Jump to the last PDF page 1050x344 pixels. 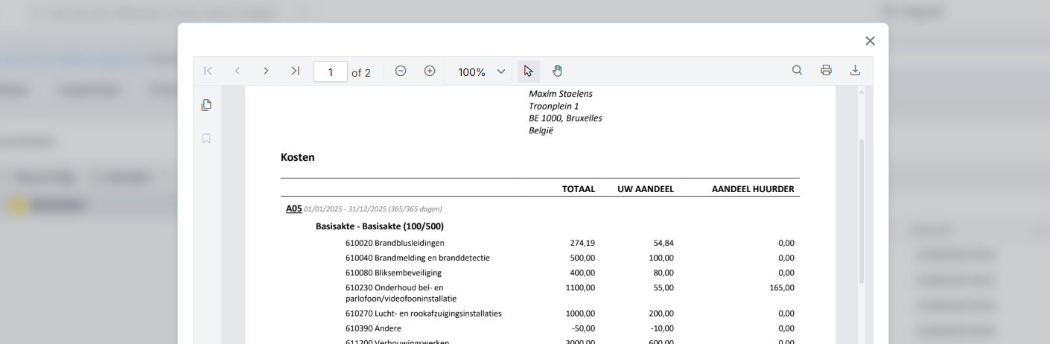(295, 71)
